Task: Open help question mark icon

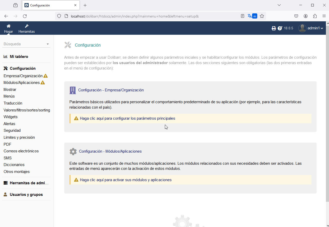Action: click(x=280, y=28)
